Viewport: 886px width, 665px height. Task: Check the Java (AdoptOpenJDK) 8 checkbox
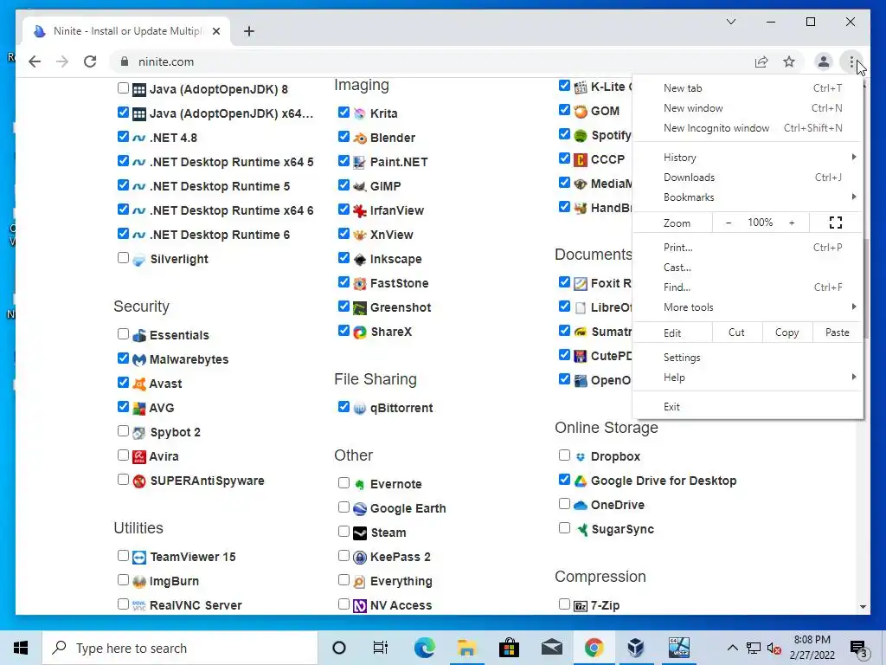123,87
